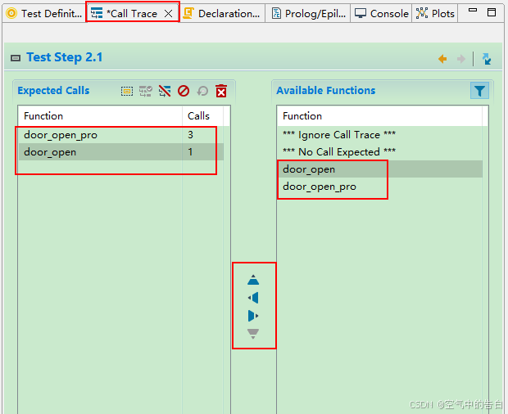Click the Expected Calls section title
Image resolution: width=508 pixels, height=414 pixels.
53,91
